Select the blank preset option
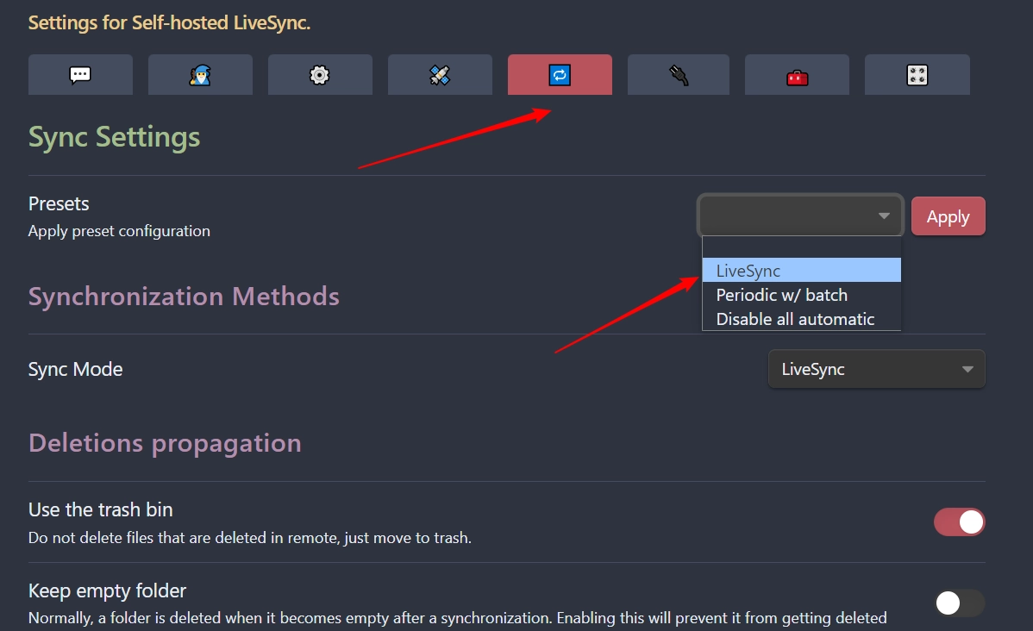This screenshot has height=631, width=1033. 801,247
